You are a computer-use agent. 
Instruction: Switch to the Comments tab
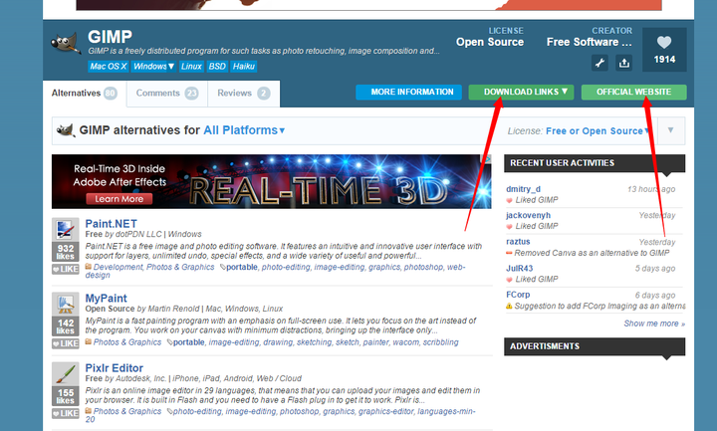coord(167,94)
